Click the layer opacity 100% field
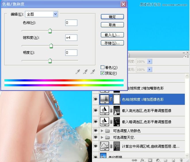The height and width of the screenshot is (162, 190). coord(141,62)
